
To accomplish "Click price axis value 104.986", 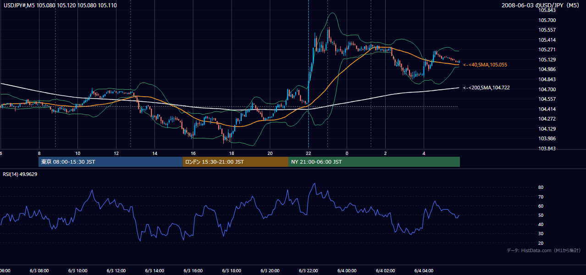I will [547, 70].
